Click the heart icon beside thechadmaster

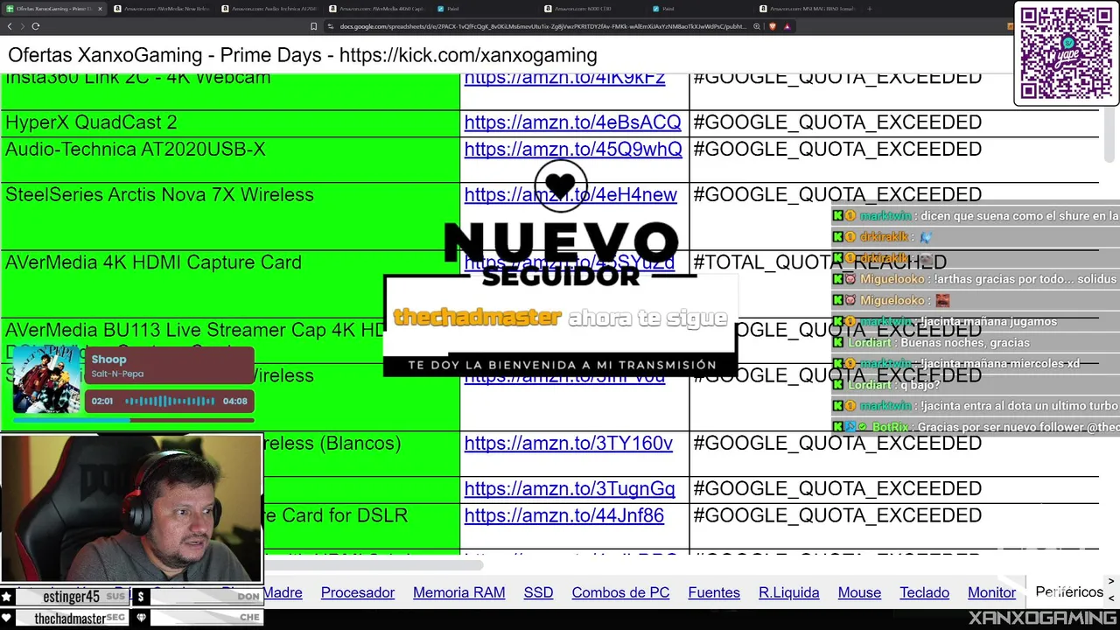coord(6,618)
